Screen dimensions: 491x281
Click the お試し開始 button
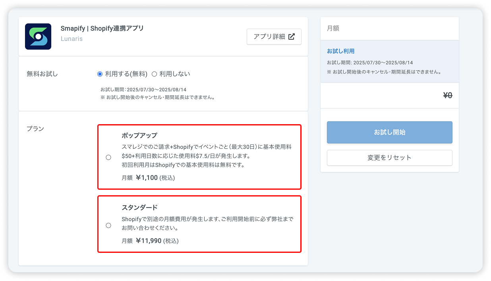390,132
